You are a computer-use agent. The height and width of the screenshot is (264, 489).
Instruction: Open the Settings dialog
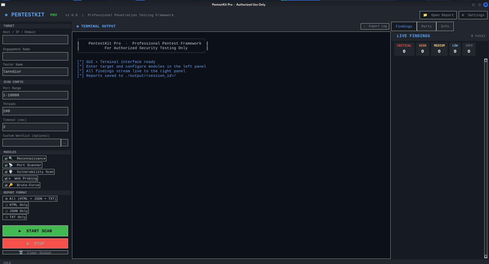tap(473, 15)
